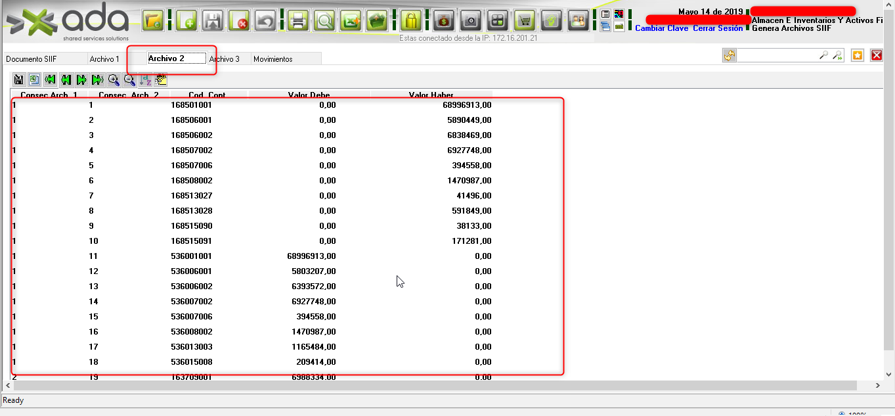
Task: Click the Cambiar Clave link
Action: [661, 28]
